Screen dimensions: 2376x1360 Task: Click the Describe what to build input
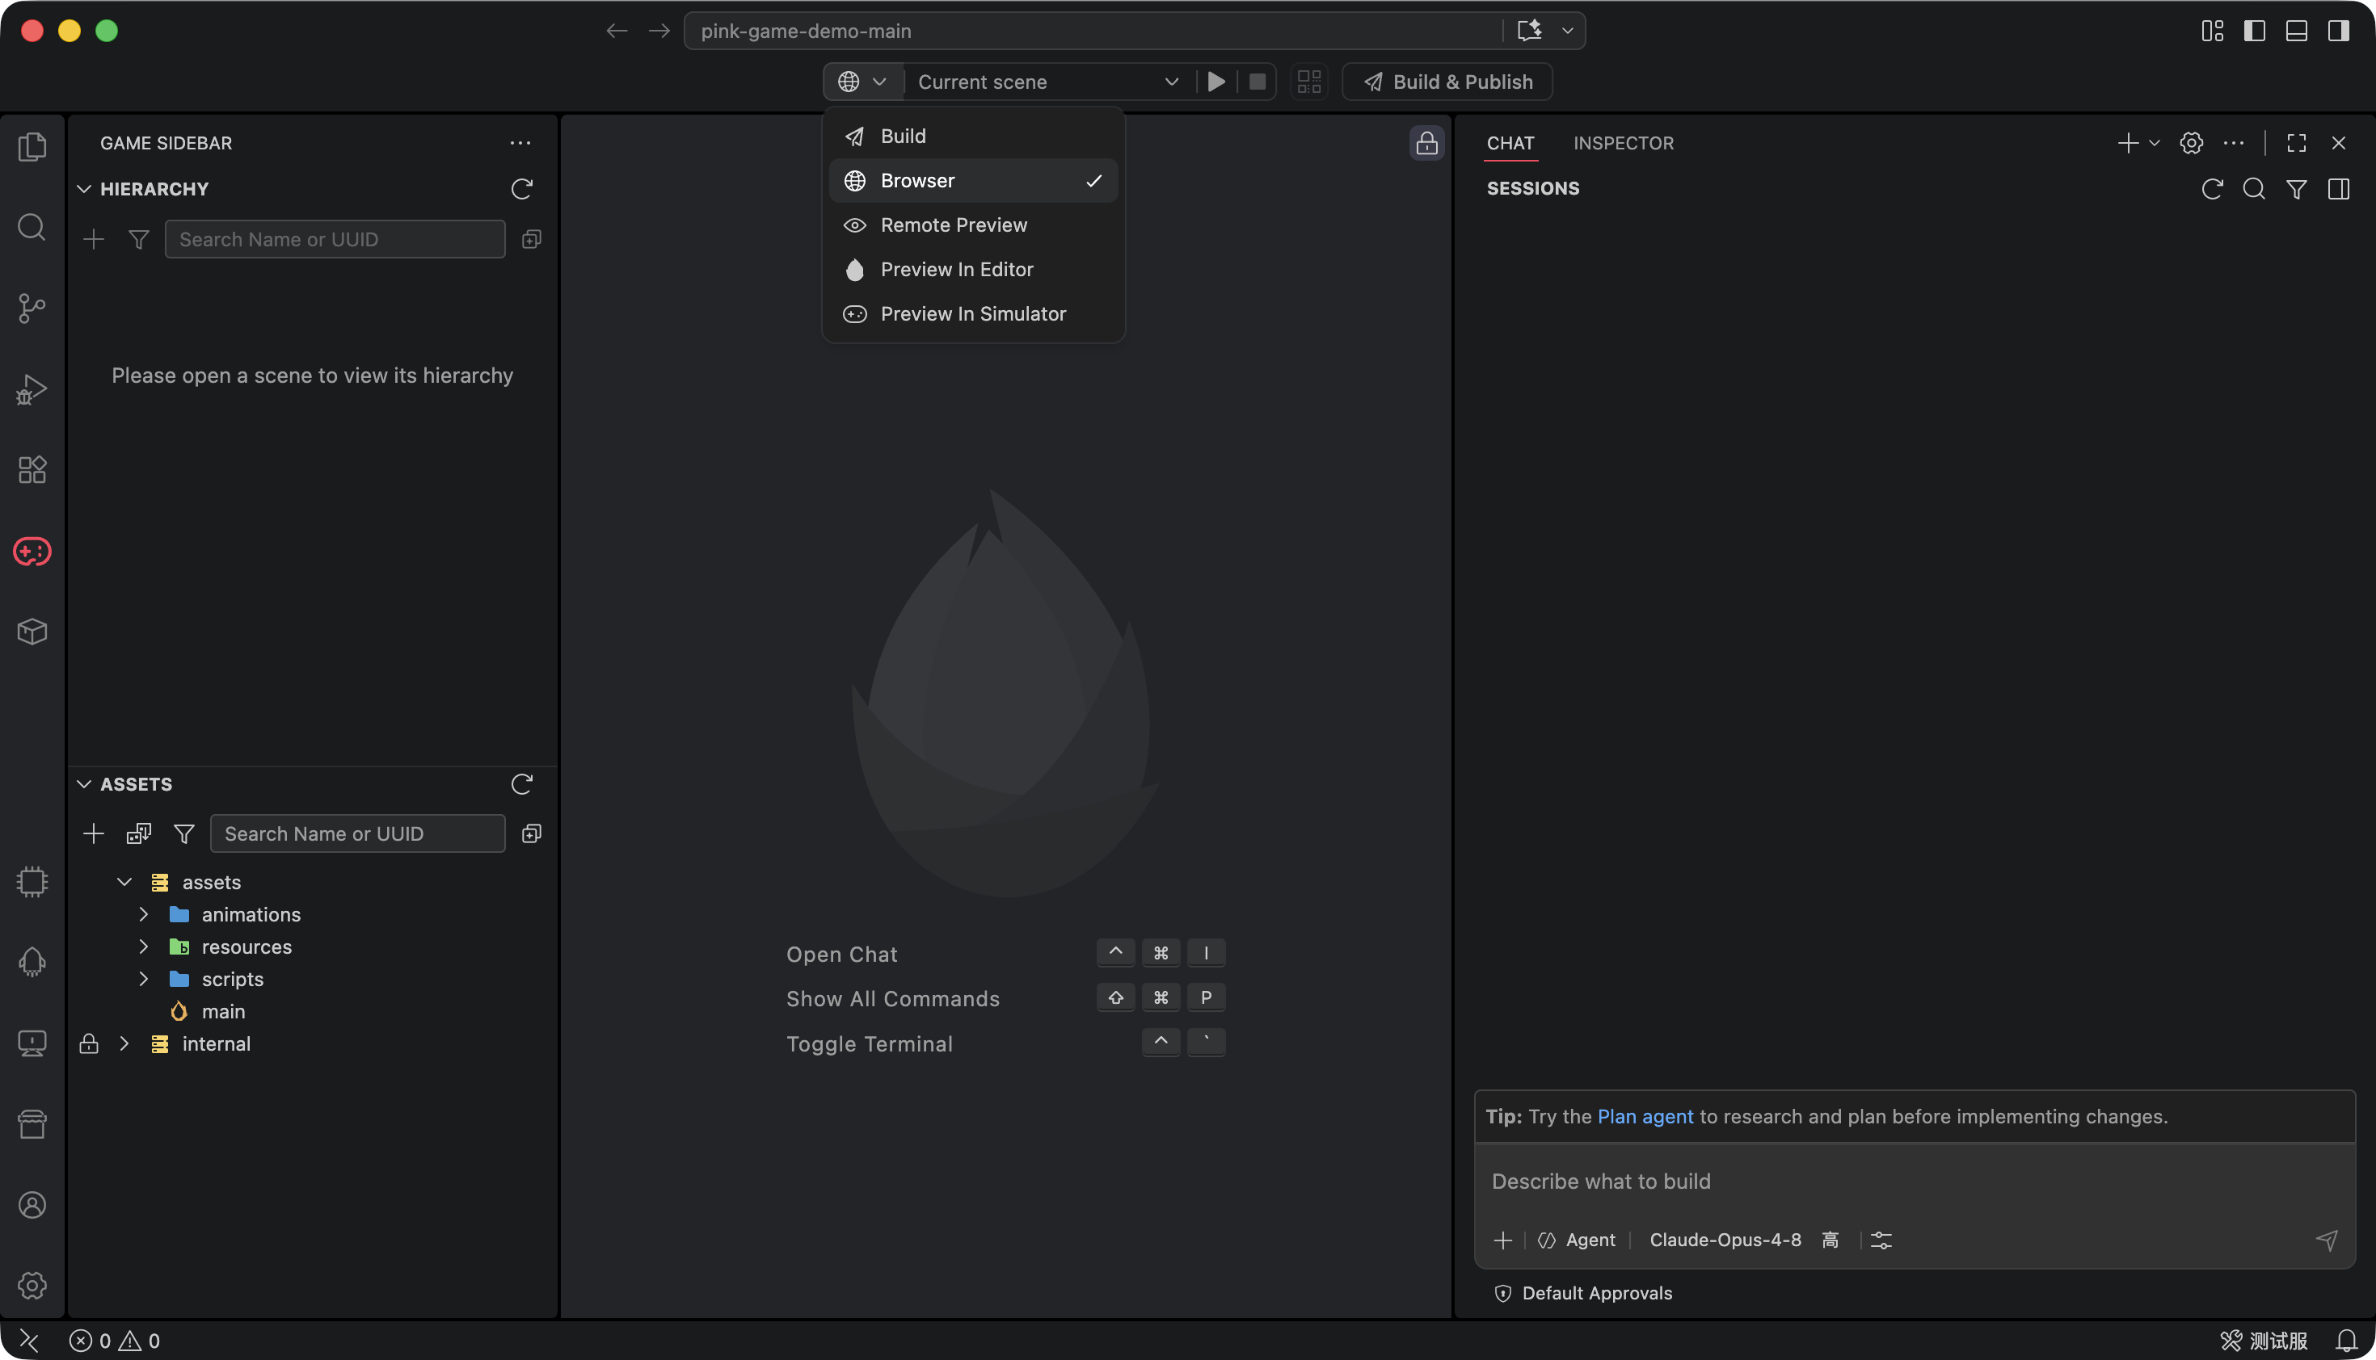coord(1915,1182)
